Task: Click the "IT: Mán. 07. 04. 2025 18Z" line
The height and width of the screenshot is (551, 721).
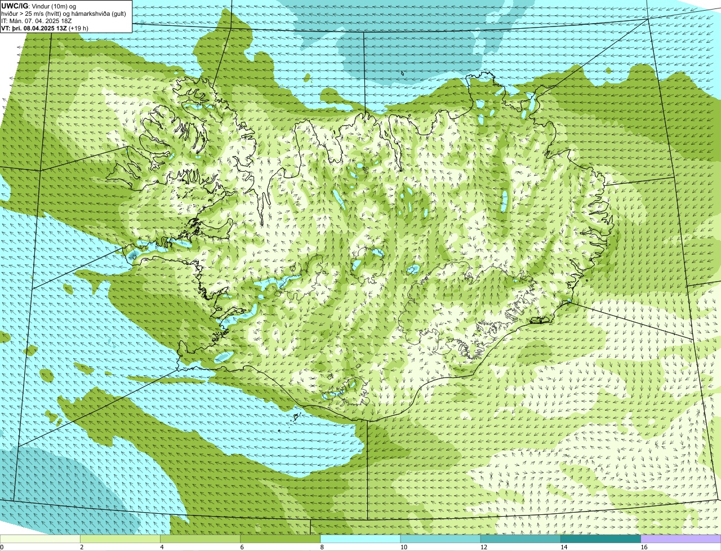Action: (x=37, y=21)
